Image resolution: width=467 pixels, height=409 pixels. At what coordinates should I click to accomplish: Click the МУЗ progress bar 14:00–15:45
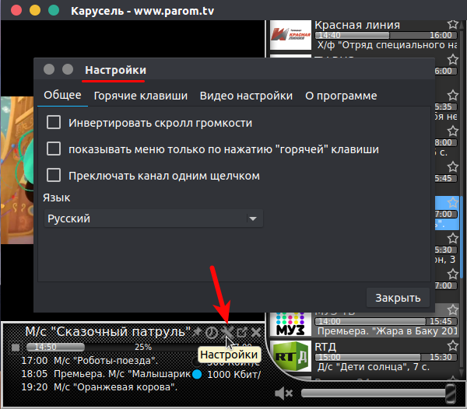pos(386,321)
